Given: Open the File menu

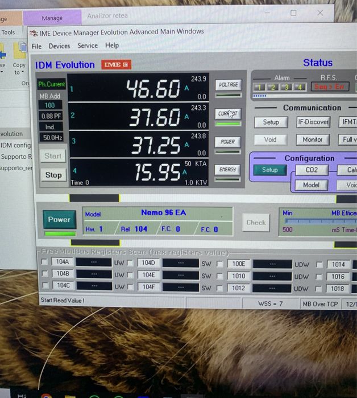Looking at the screenshot, I should (36, 47).
